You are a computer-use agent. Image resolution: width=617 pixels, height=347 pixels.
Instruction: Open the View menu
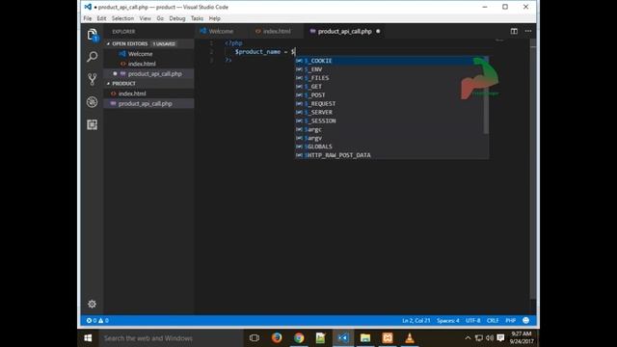[146, 18]
